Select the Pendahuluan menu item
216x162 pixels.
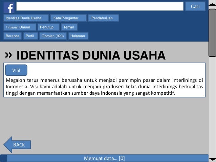tap(104, 18)
